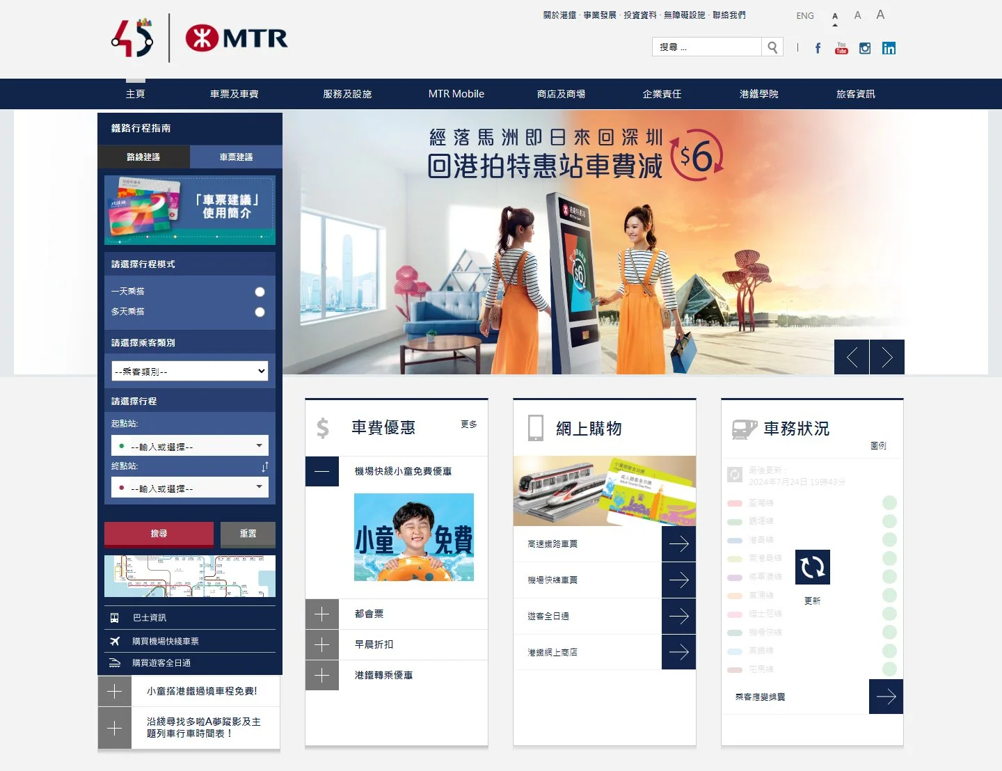The height and width of the screenshot is (771, 1002).
Task: Click the bus icon for 巴士資訊
Action: (115, 617)
